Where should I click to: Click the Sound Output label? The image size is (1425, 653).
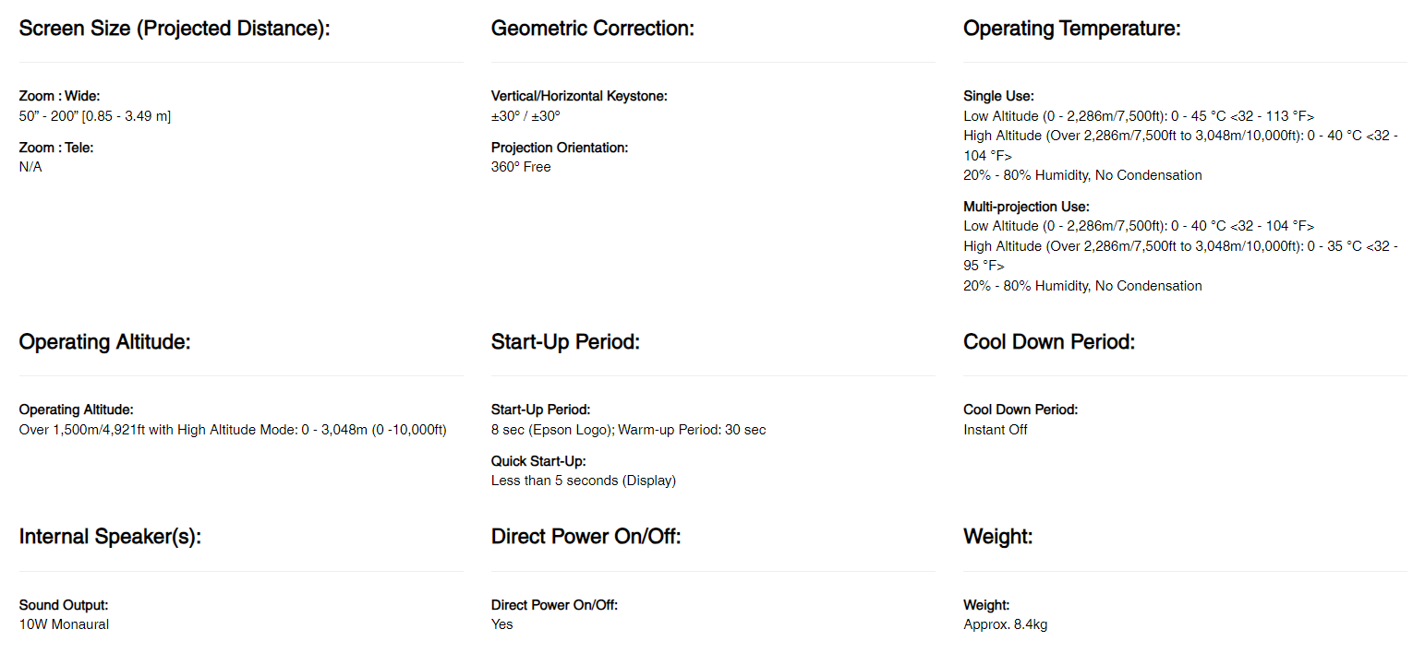(64, 605)
